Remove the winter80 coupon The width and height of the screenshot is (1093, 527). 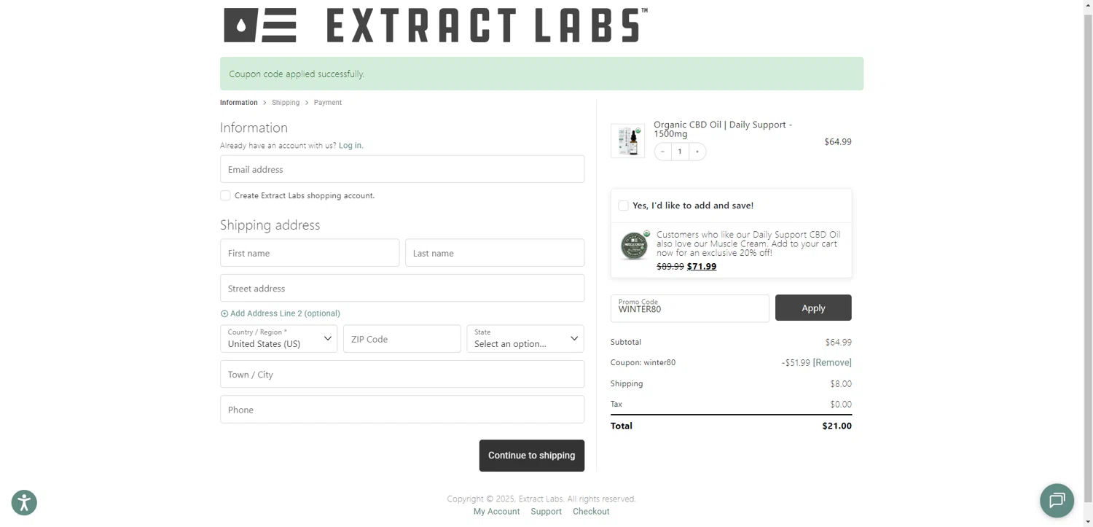coord(832,362)
